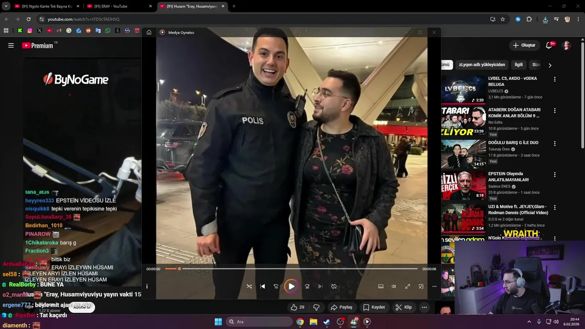
Task: Open the YouTube guide hamburger menu
Action: [11, 45]
